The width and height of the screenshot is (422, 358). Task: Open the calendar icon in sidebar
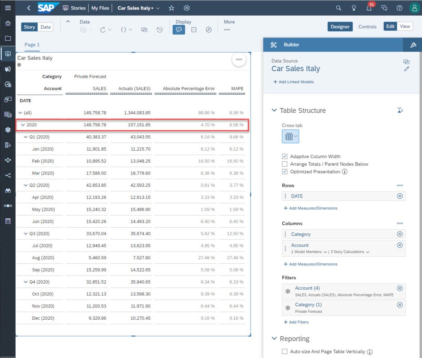click(x=8, y=221)
